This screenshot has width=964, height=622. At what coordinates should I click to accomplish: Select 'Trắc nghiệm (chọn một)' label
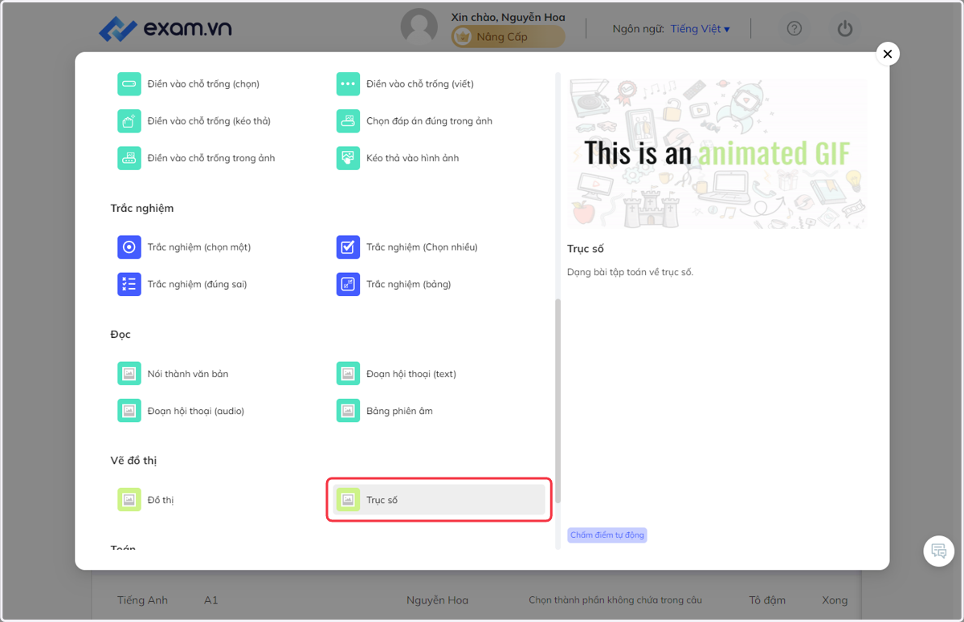click(199, 247)
